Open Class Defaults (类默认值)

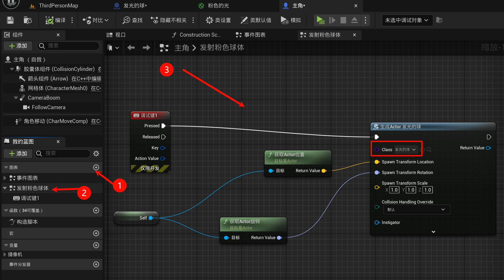pyautogui.click(x=256, y=20)
